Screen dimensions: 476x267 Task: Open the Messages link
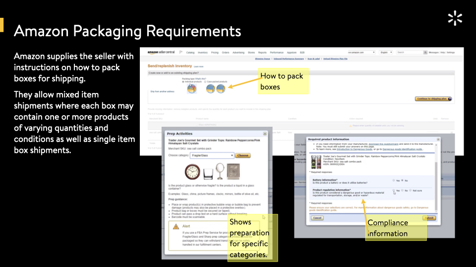coord(433,52)
